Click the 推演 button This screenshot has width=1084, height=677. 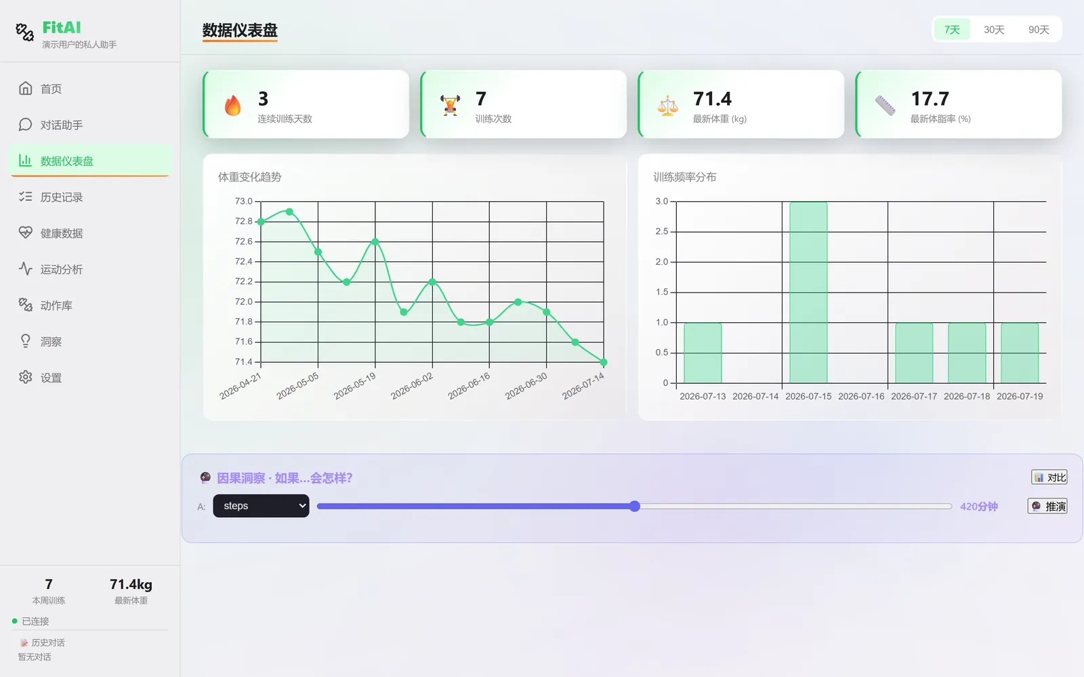point(1047,506)
